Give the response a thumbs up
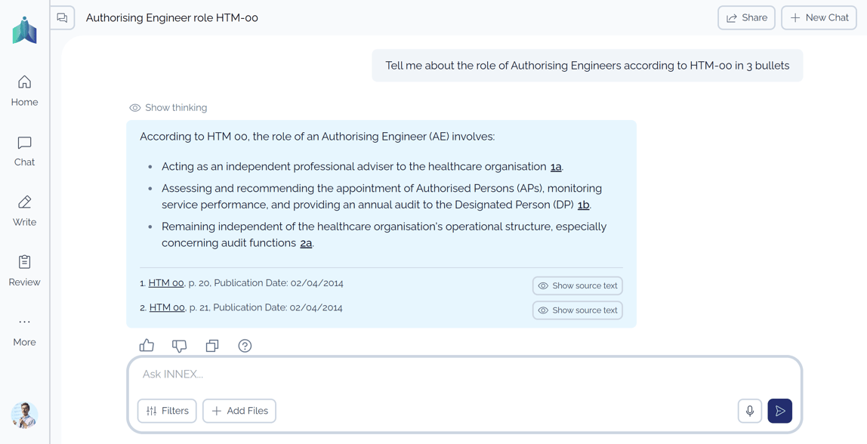 pyautogui.click(x=147, y=346)
